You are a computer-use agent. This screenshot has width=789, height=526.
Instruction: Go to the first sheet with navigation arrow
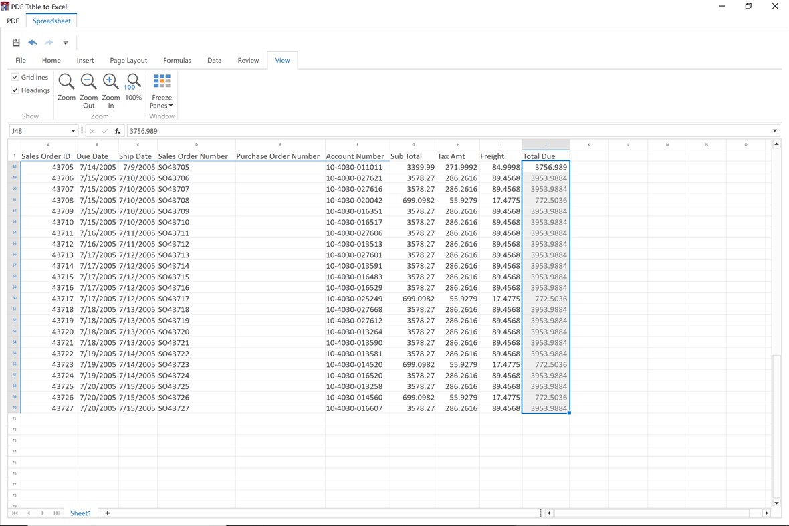tap(15, 513)
